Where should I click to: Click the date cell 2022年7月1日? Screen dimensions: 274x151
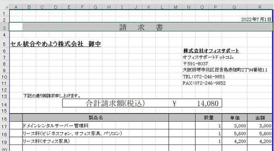(x=256, y=19)
